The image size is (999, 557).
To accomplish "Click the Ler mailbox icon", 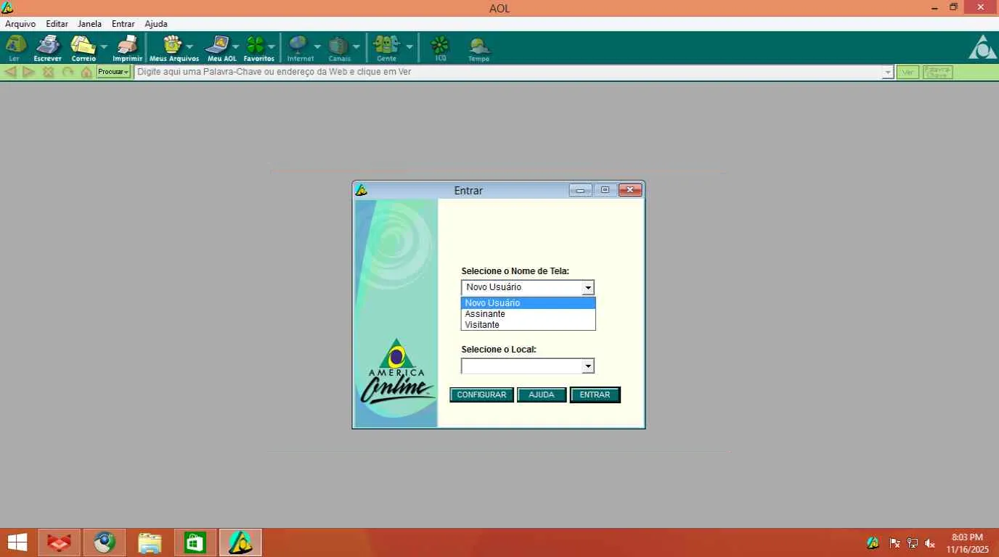I will click(15, 47).
